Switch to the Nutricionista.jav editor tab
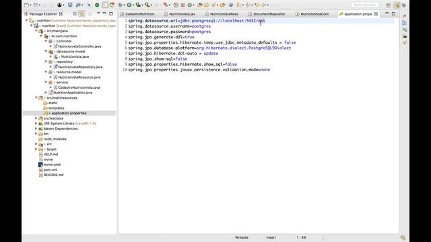This screenshot has height=242, width=431. click(x=182, y=13)
